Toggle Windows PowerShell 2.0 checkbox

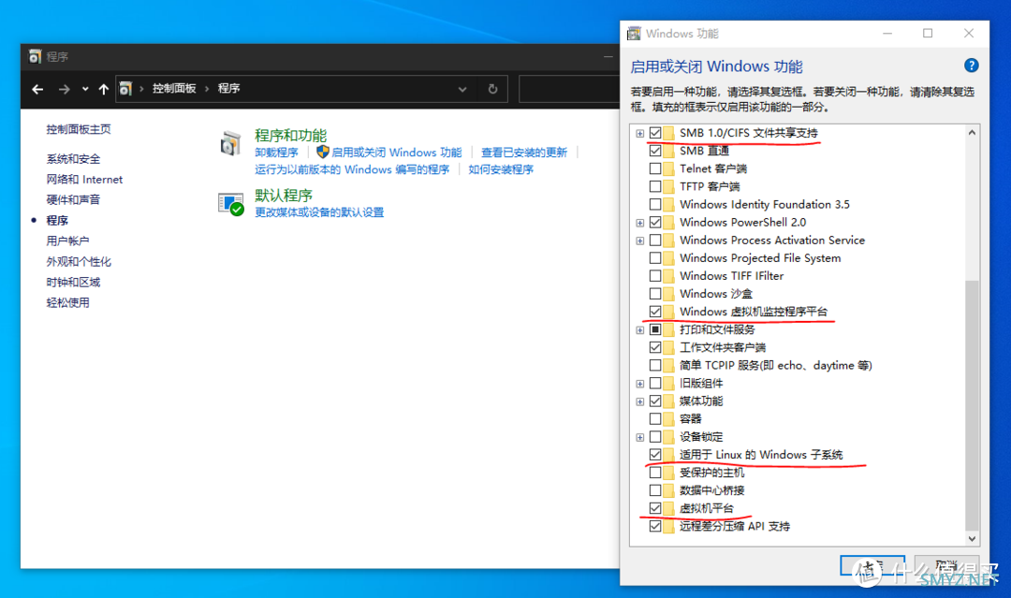(x=655, y=223)
